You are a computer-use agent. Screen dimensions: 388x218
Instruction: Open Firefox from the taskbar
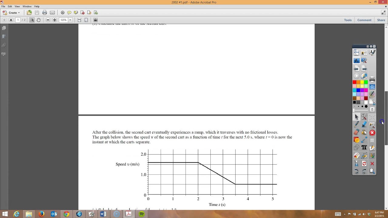point(41,214)
